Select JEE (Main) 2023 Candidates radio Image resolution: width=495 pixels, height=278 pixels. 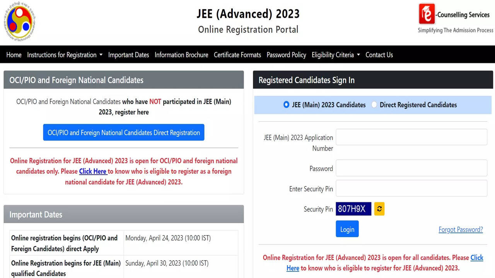coord(286,105)
